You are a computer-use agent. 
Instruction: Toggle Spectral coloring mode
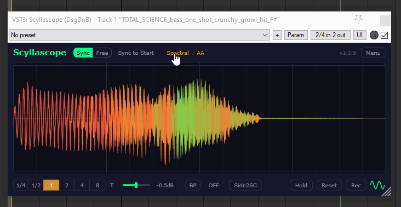[x=177, y=53]
